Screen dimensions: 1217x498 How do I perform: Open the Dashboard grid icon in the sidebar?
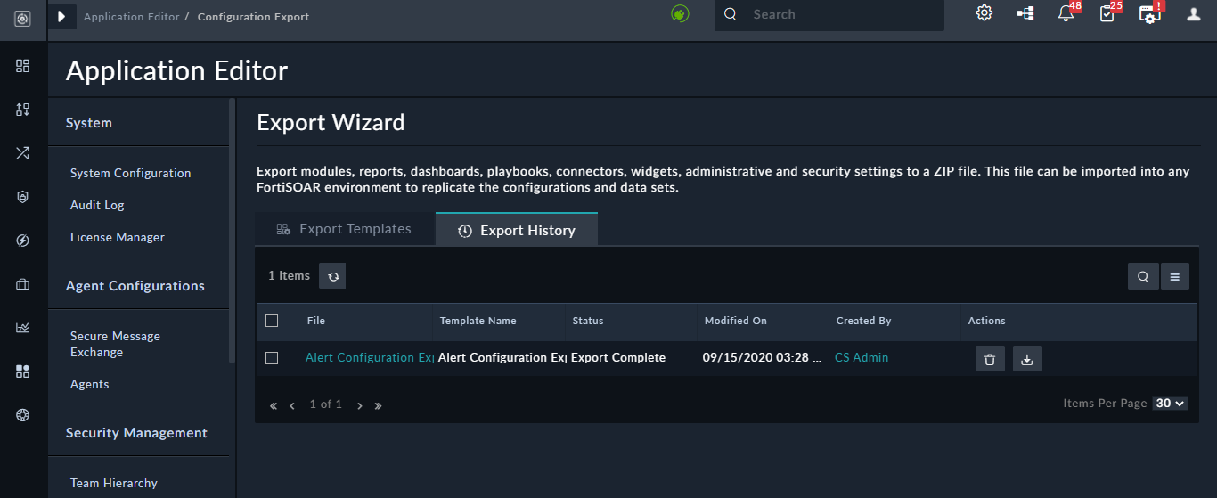pos(23,66)
